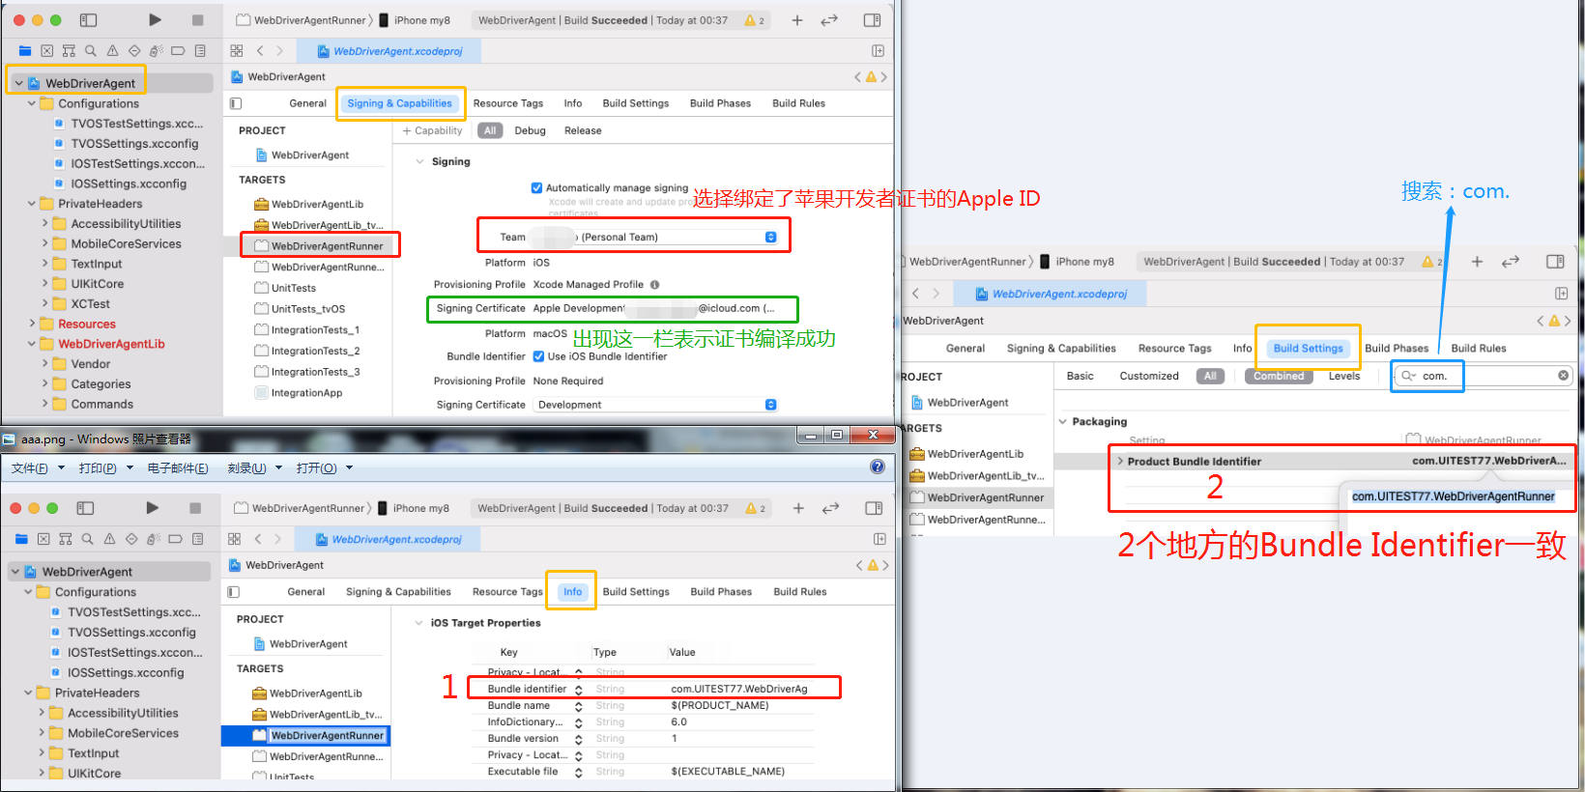The image size is (1585, 792).
Task: Open related items grid icon in top window
Action: [x=237, y=50]
